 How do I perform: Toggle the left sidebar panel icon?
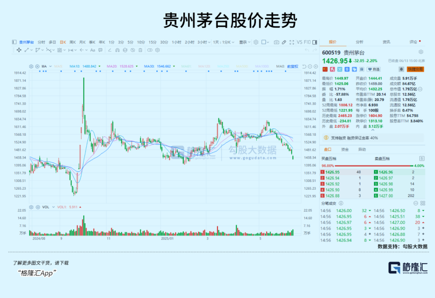[x=14, y=42]
